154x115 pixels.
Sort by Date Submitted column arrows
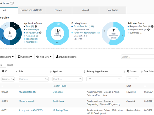[x=142, y=72]
